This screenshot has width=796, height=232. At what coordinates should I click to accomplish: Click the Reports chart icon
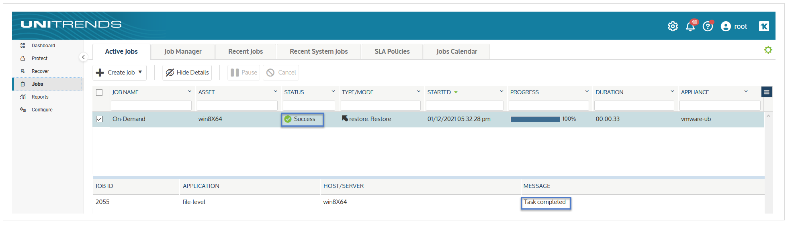click(23, 97)
